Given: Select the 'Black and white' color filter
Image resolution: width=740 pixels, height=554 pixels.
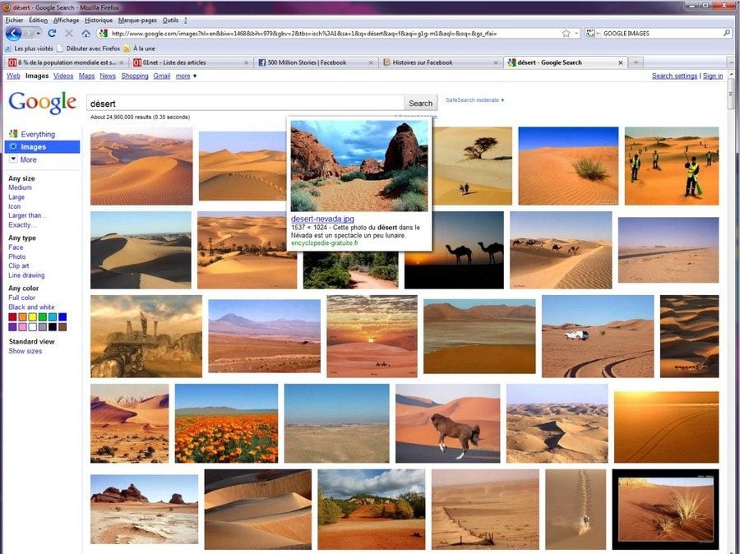Looking at the screenshot, I should coord(32,307).
